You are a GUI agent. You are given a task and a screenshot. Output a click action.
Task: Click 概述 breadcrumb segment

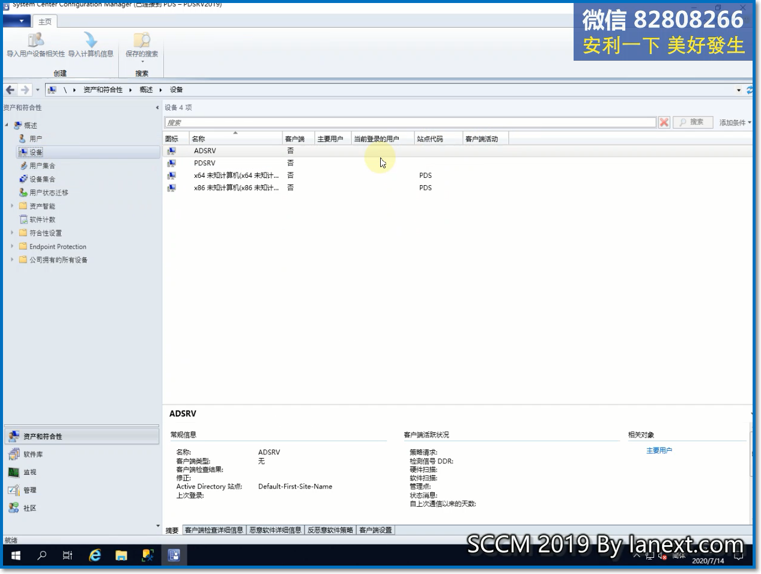click(x=146, y=90)
